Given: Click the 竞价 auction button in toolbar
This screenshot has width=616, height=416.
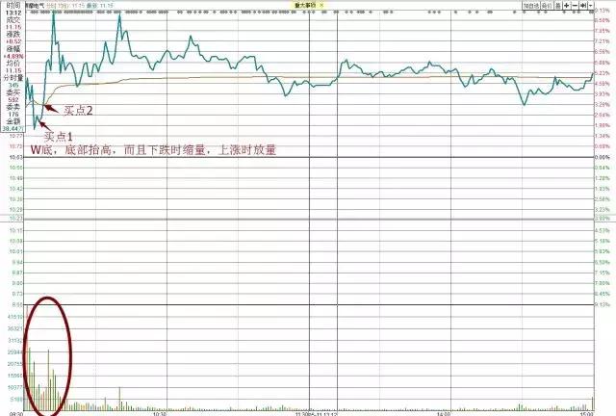Looking at the screenshot, I should pyautogui.click(x=547, y=6).
